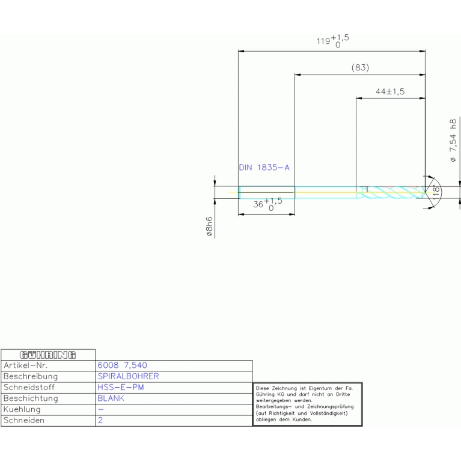Click the BLANK coating value
This screenshot has height=461, width=461.
coord(111,398)
